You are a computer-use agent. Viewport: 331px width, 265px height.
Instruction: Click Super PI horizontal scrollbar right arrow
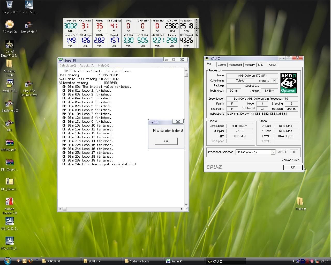(182, 209)
